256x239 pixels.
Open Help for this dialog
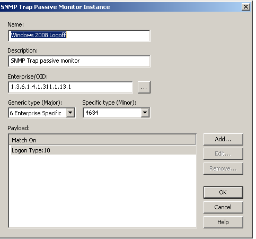point(223,222)
